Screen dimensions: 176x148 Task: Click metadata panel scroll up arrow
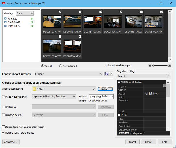[168, 82]
